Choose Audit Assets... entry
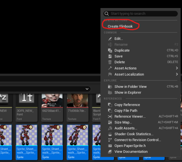The width and height of the screenshot is (182, 162). pos(126,128)
